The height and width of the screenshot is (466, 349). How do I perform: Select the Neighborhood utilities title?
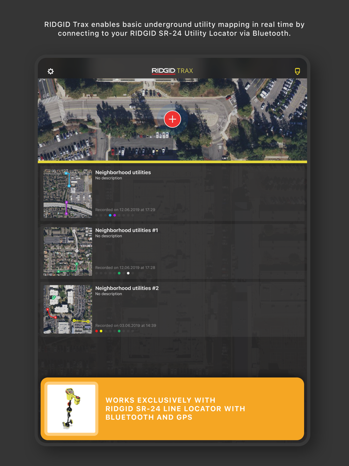click(x=123, y=173)
